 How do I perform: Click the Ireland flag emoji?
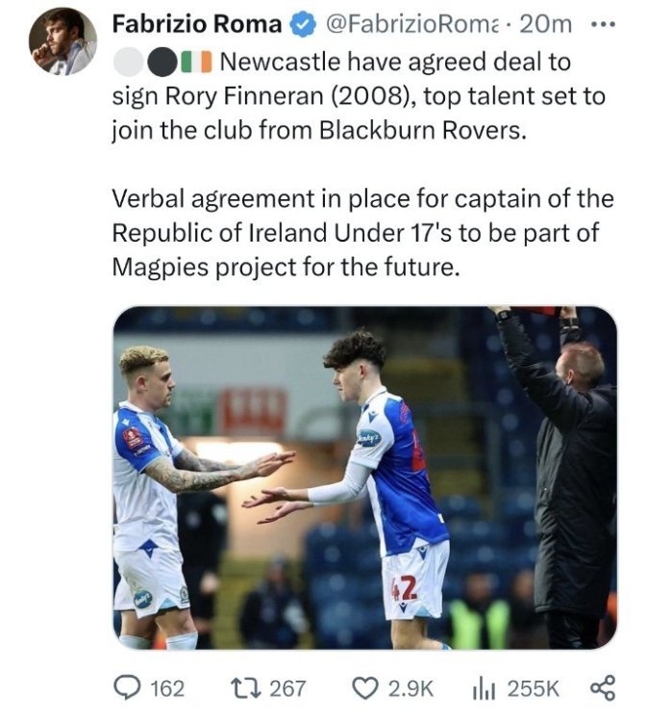(x=199, y=63)
